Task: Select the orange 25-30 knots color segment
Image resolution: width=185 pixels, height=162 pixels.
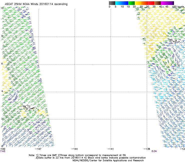Action: tap(144, 3)
